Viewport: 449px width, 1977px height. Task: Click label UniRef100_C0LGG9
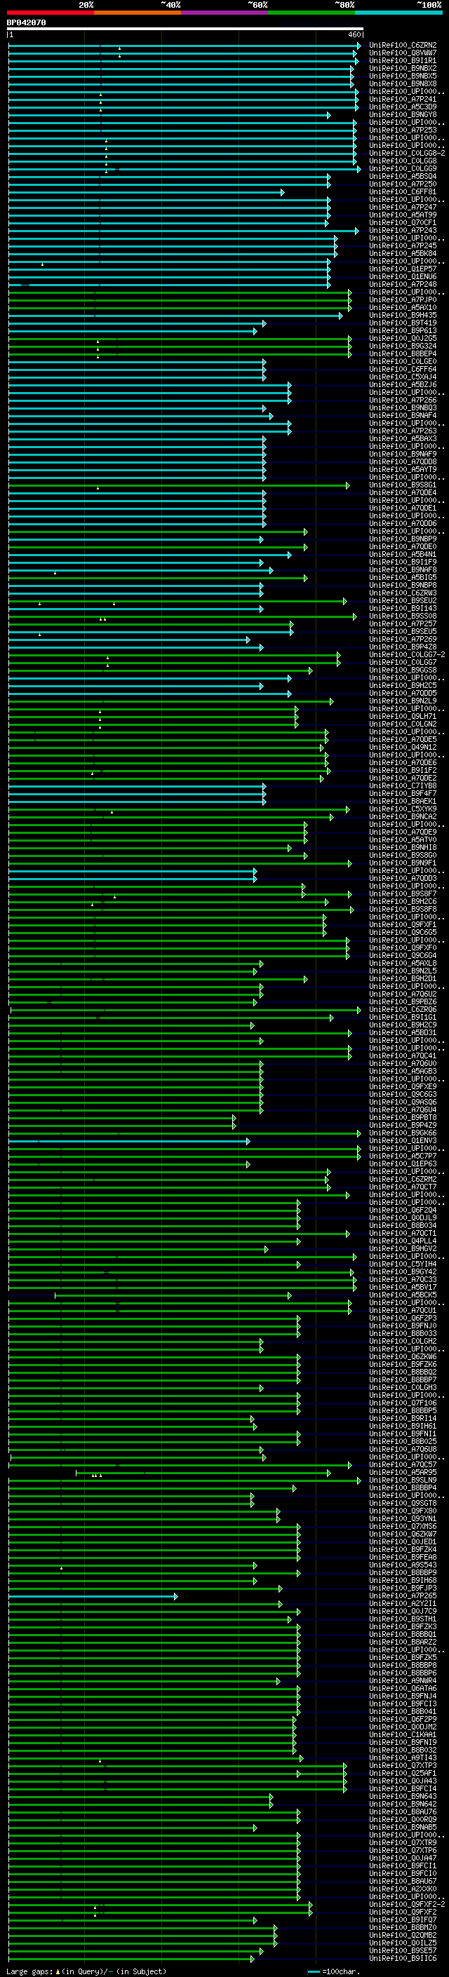(x=403, y=169)
